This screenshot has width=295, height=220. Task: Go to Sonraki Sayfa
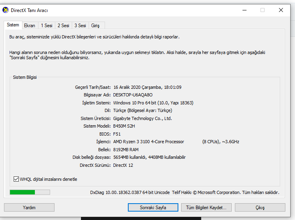[153, 208]
